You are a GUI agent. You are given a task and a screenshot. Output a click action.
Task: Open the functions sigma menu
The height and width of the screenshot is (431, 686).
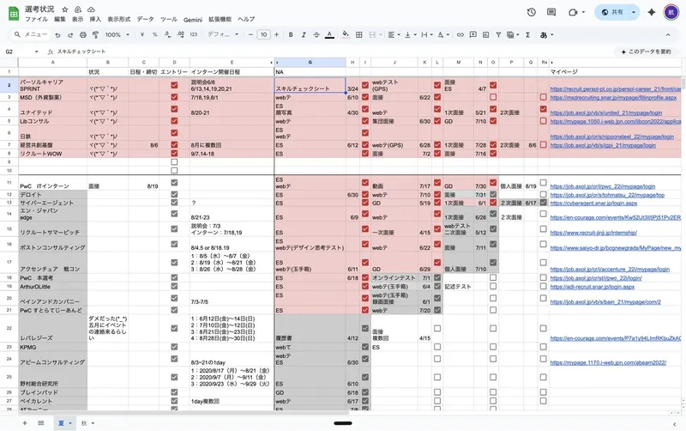point(527,34)
